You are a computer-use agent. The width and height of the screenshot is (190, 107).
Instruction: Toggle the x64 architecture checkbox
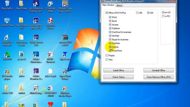[148, 13]
